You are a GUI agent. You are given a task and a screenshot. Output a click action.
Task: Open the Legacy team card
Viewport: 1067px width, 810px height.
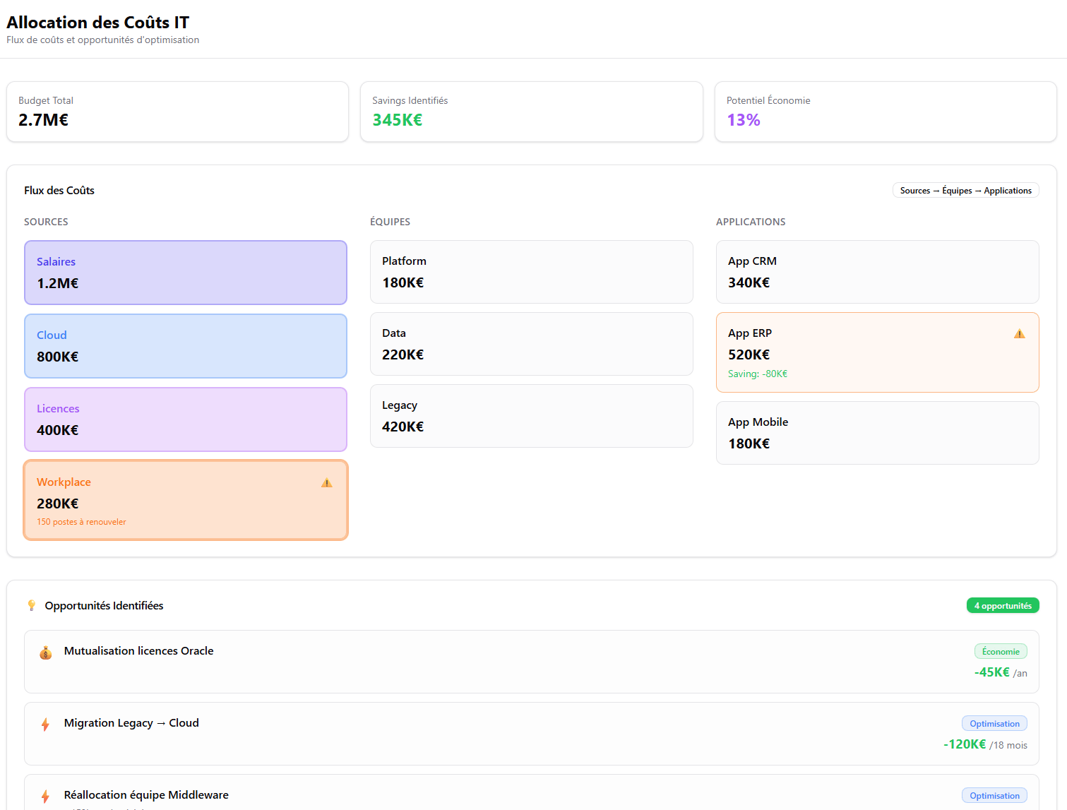point(531,416)
